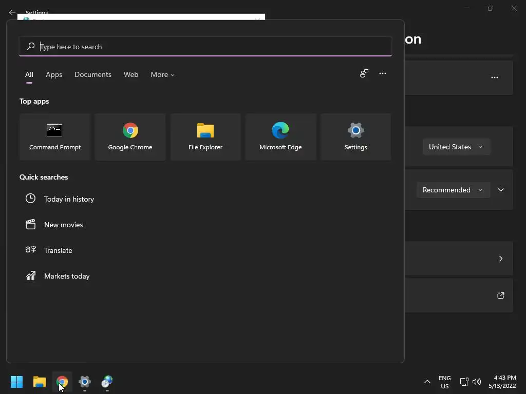This screenshot has height=394, width=526.
Task: Open the chevron row in Settings
Action: click(500, 259)
